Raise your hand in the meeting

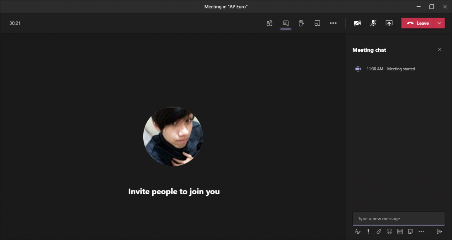pyautogui.click(x=301, y=23)
